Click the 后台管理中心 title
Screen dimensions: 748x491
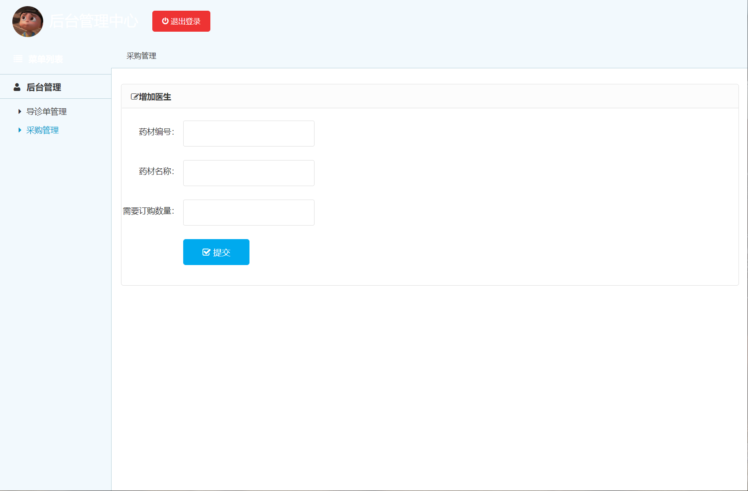94,21
